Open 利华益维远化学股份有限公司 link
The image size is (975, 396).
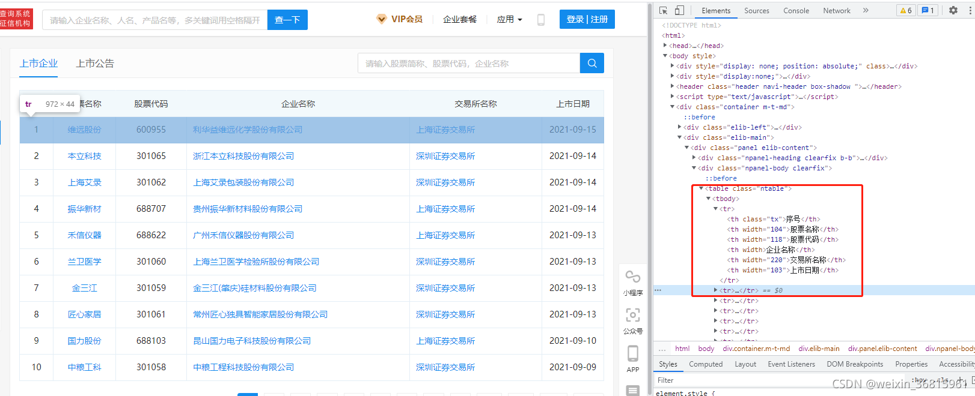tap(248, 130)
